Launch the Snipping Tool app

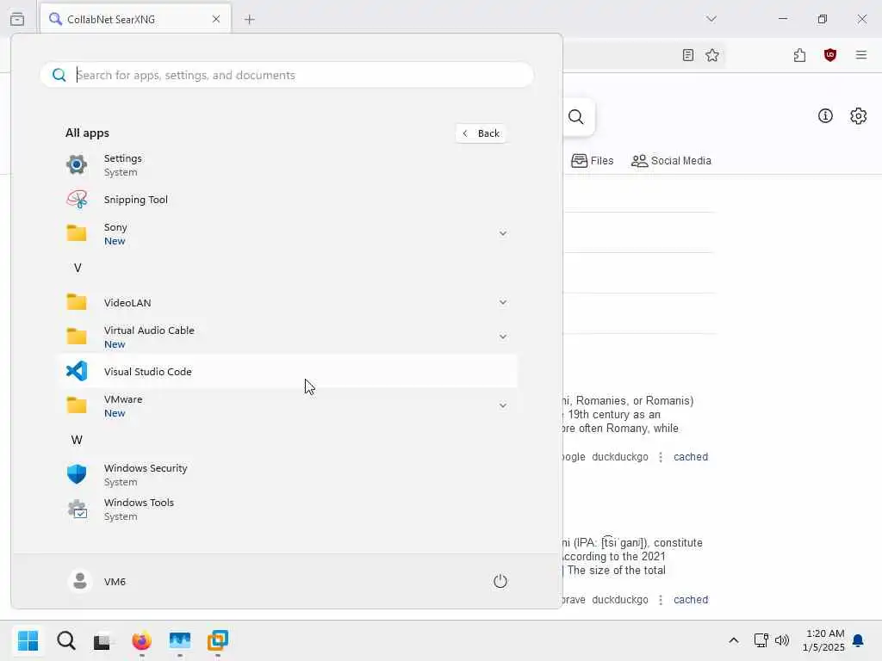point(287,200)
